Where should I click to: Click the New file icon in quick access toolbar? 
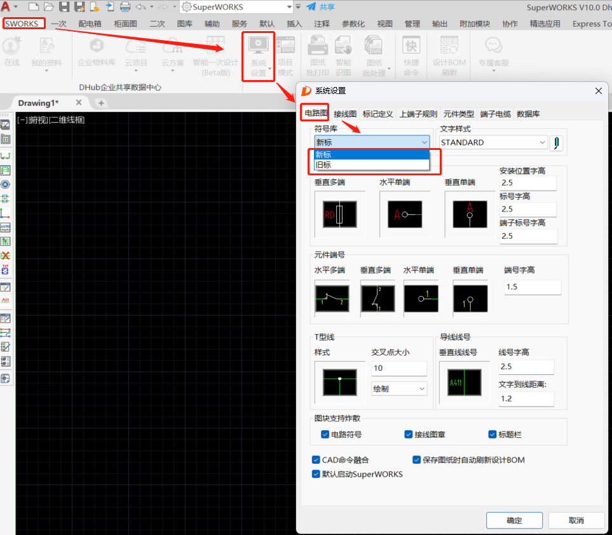click(x=34, y=6)
